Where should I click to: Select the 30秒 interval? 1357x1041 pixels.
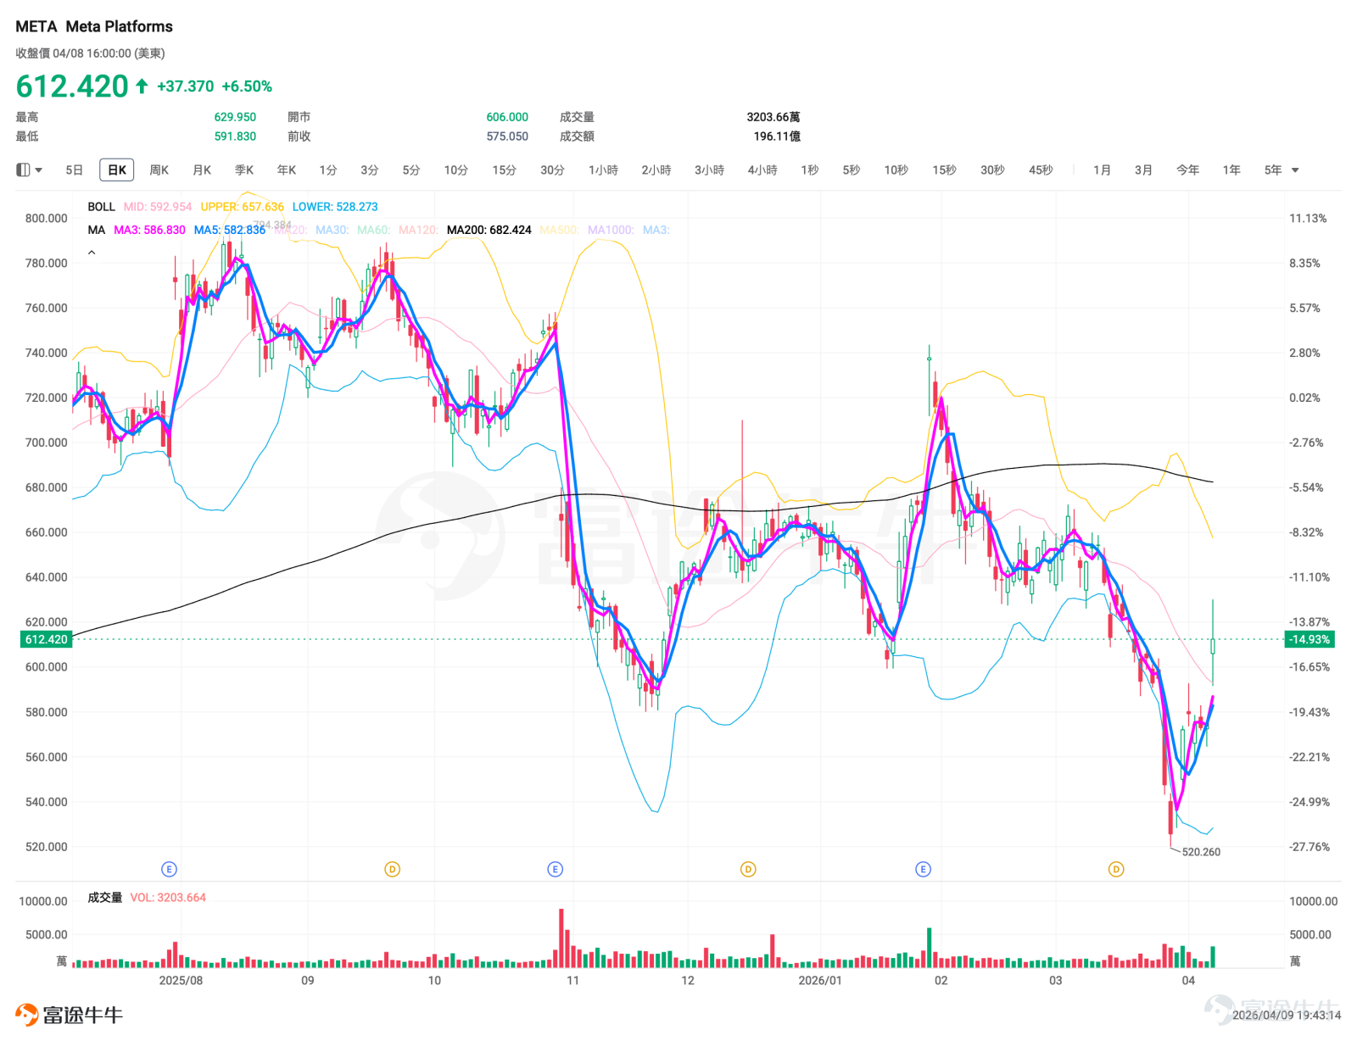[993, 170]
